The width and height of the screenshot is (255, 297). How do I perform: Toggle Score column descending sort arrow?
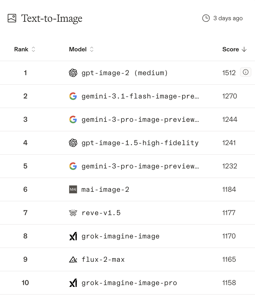tap(244, 49)
